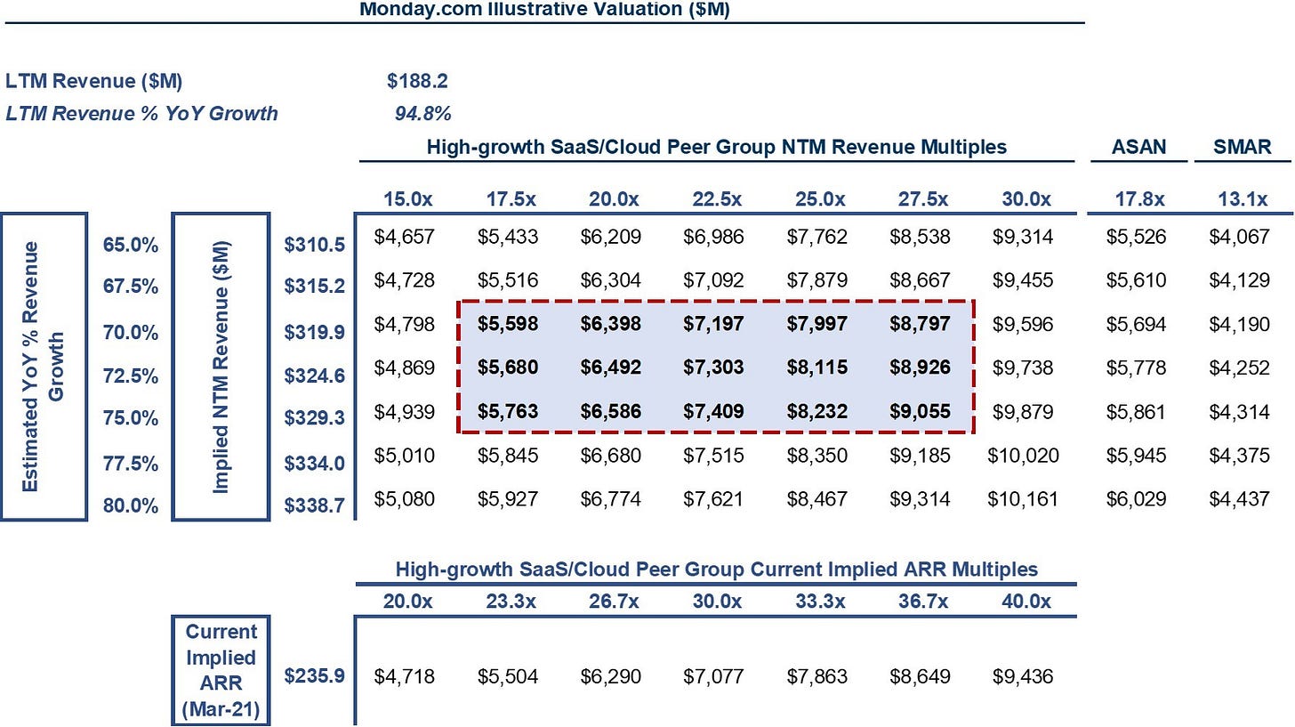Screen dimensions: 1295x727
Task: Click the $4,657 valuation cell
Action: [404, 237]
